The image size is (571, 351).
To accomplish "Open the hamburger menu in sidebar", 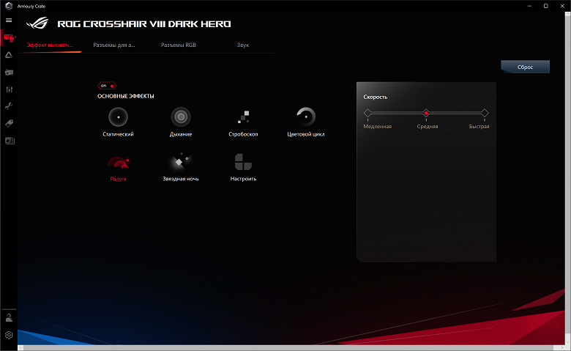I will coord(9,21).
